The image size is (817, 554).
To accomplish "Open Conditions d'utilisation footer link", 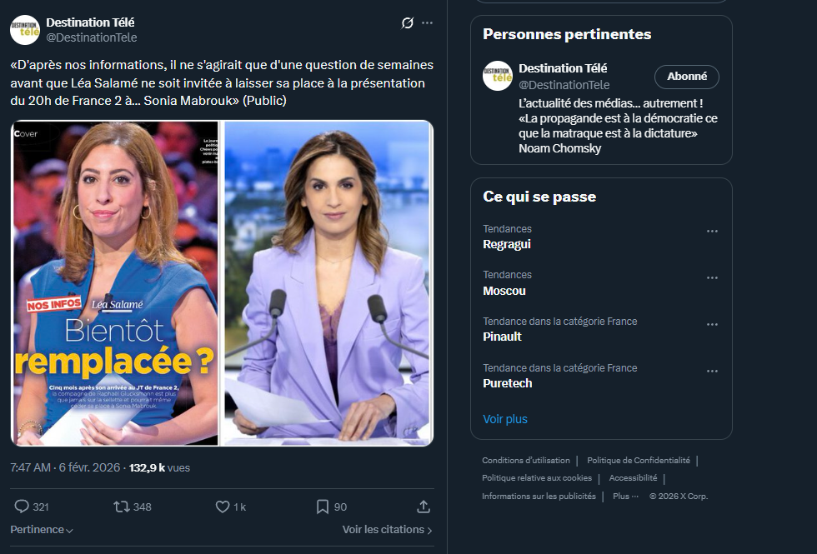I will coord(526,460).
